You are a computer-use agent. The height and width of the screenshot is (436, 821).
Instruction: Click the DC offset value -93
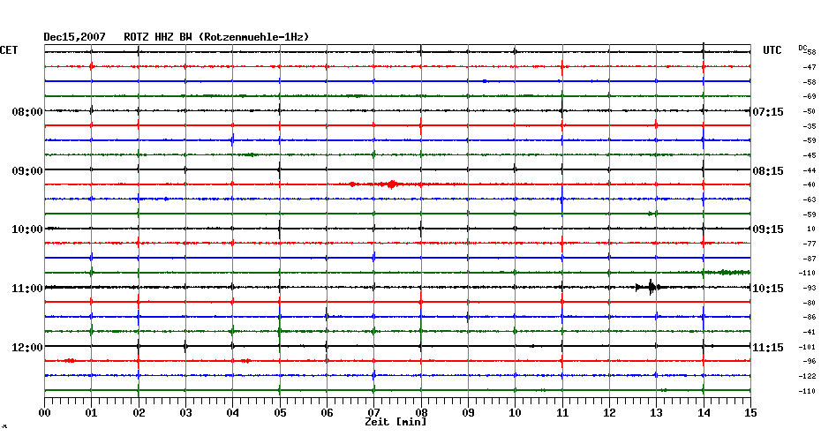(810, 289)
